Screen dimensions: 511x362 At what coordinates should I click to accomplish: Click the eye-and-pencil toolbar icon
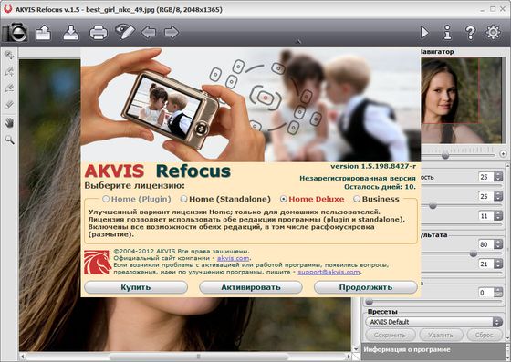(125, 32)
